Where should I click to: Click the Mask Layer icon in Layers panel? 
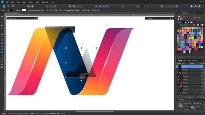pos(187,97)
